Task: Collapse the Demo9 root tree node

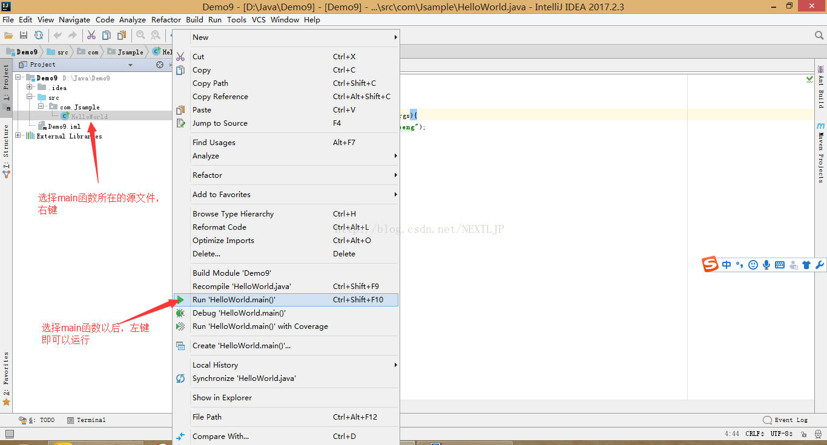Action: pyautogui.click(x=19, y=78)
